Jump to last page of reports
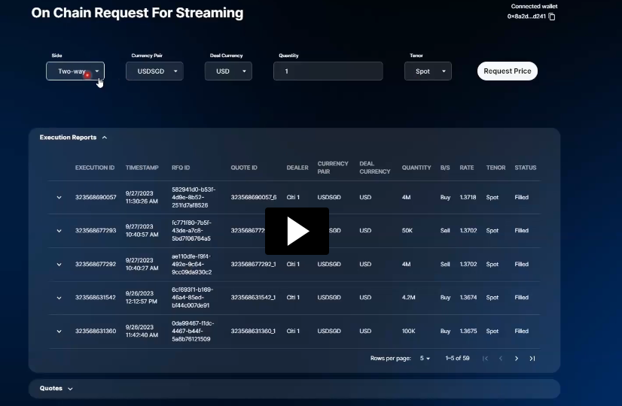Screen dimensions: 622x406 (532, 358)
